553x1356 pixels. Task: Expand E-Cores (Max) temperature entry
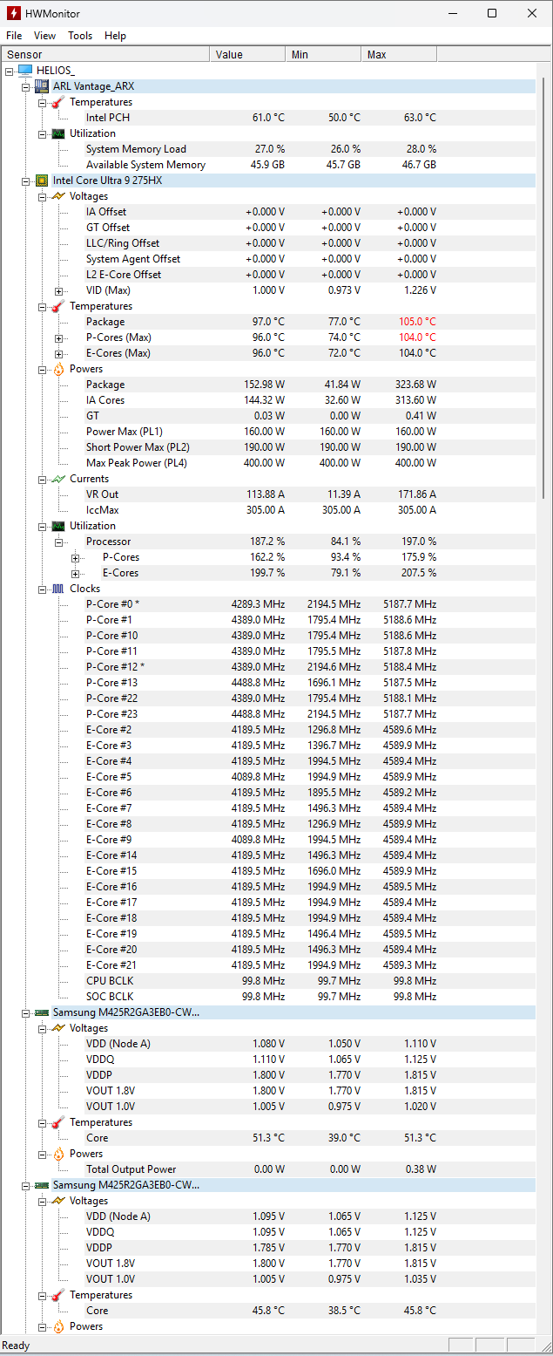tap(58, 353)
